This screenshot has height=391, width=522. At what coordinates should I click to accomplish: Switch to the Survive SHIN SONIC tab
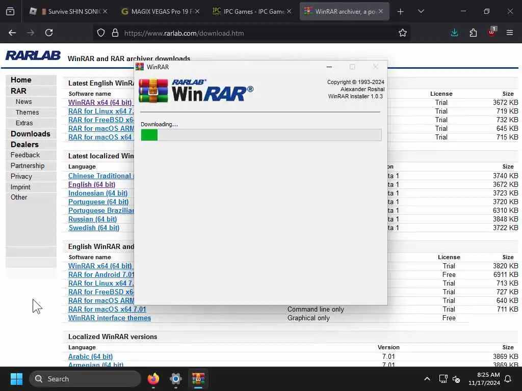coord(69,11)
